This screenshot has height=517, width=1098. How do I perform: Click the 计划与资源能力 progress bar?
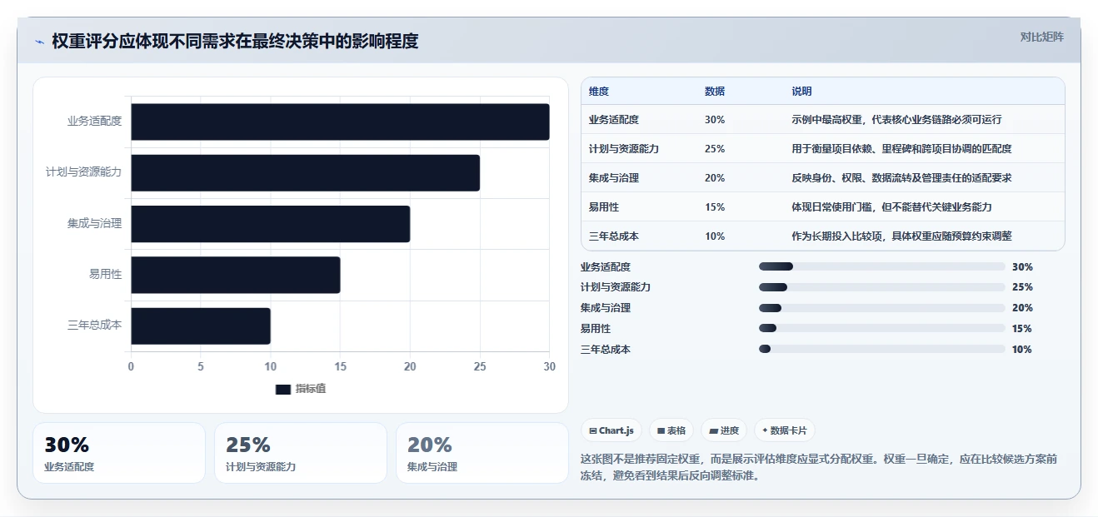pyautogui.click(x=882, y=287)
